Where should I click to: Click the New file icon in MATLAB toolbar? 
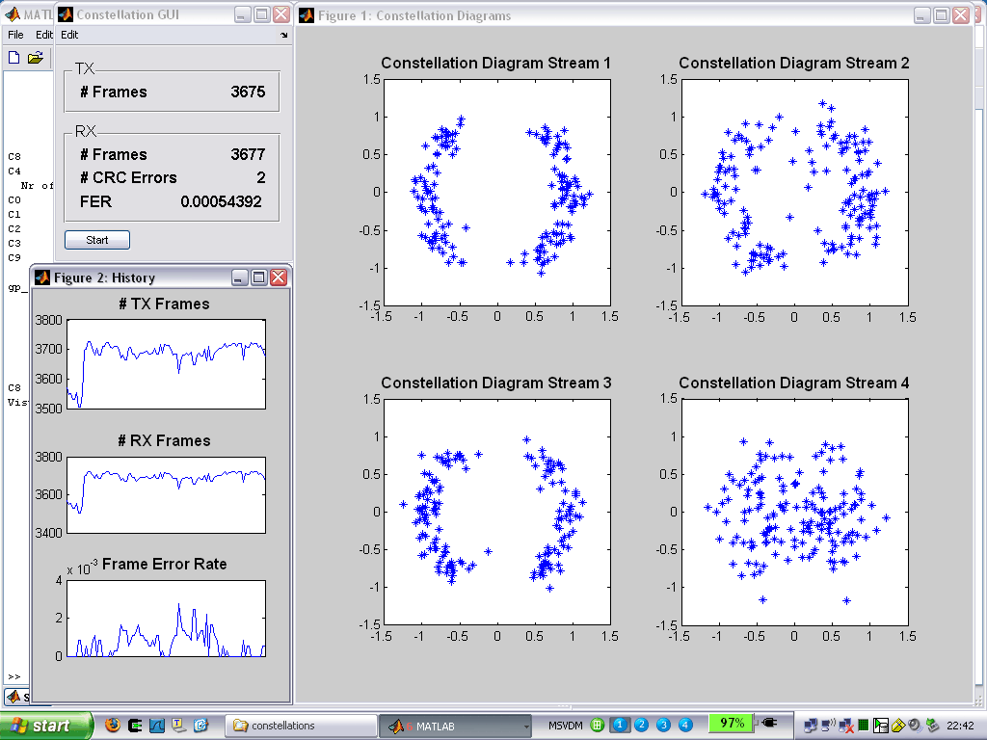tap(13, 58)
